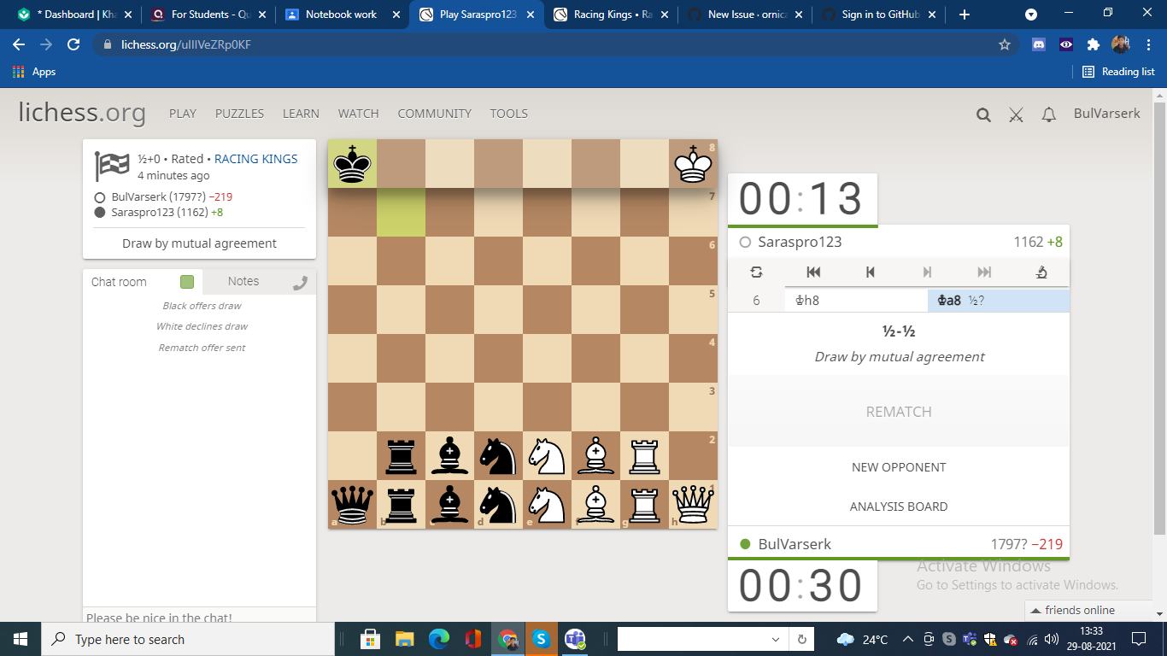The image size is (1167, 656).
Task: Jump to the last move
Action: point(984,272)
